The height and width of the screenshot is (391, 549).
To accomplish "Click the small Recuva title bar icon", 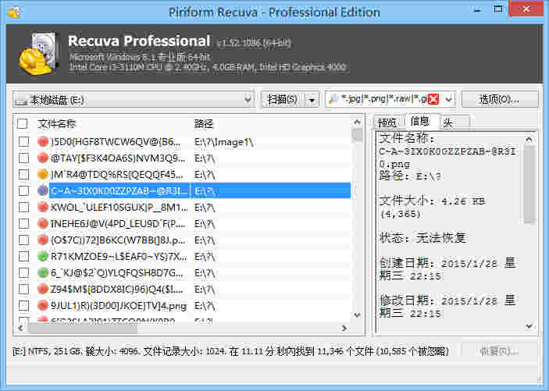I will 13,12.
